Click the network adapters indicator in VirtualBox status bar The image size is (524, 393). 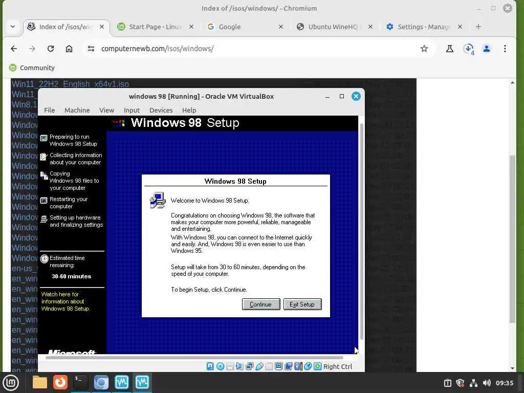(x=249, y=366)
